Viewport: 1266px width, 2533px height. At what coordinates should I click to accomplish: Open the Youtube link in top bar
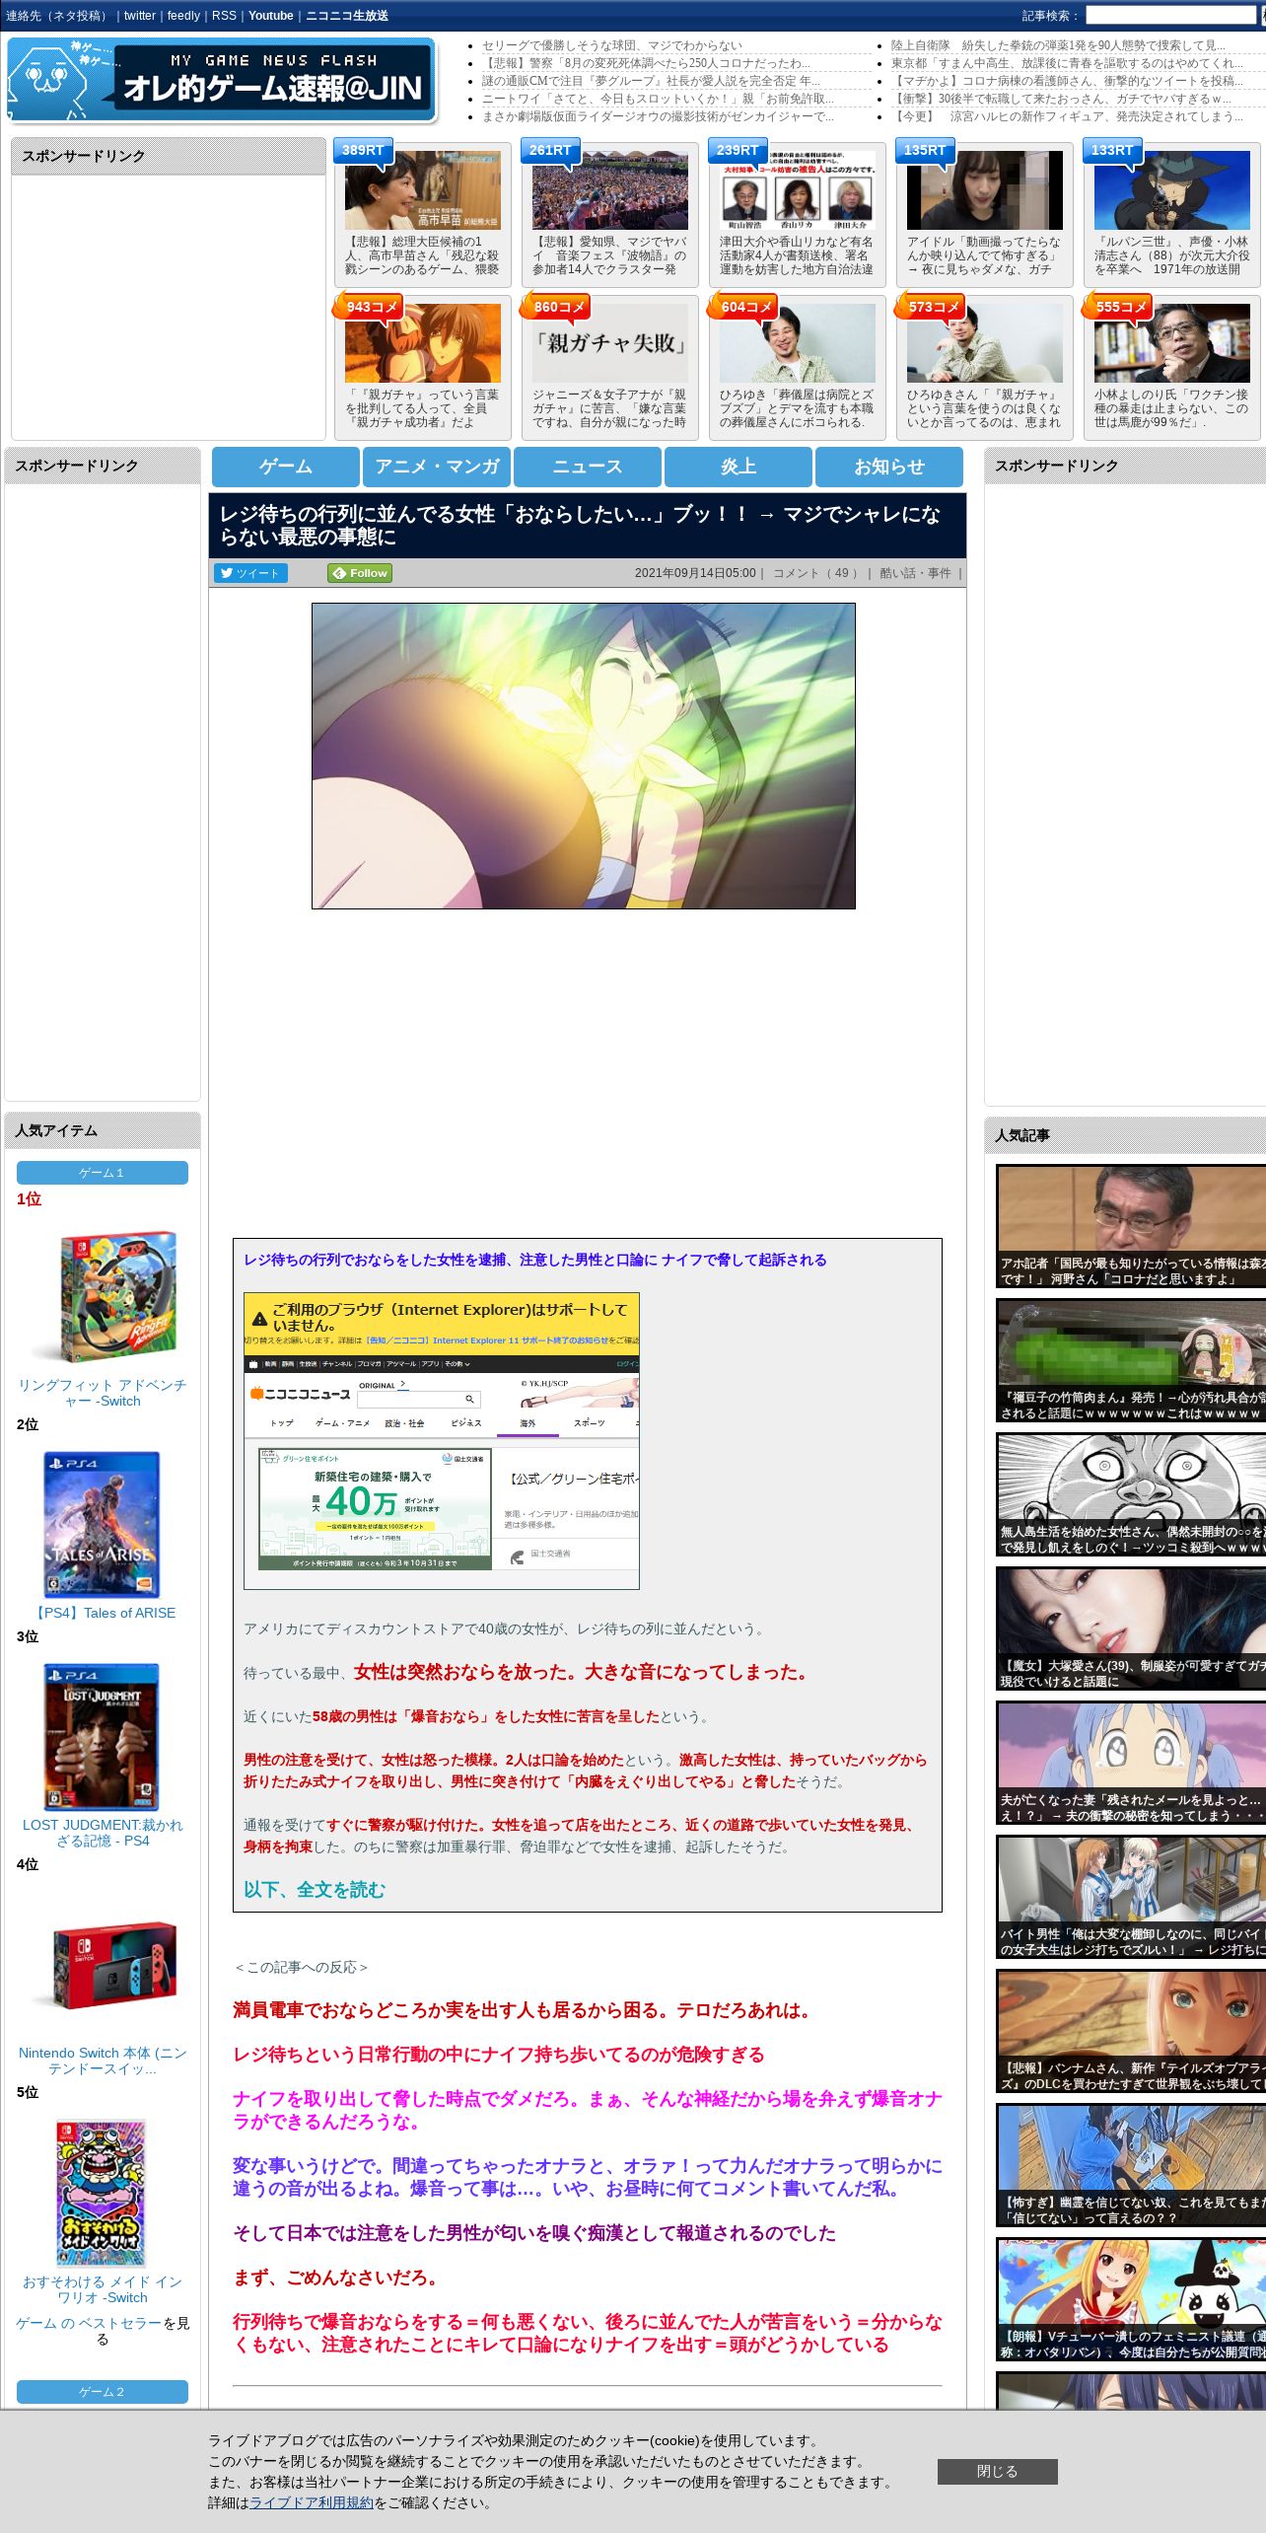[x=271, y=16]
